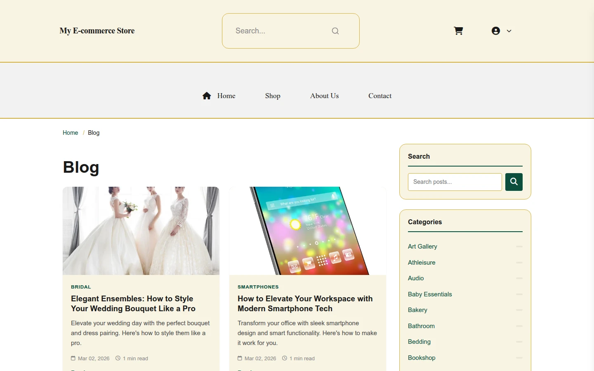The image size is (594, 371).
Task: Click the BRIDAL category tag
Action: (81, 287)
